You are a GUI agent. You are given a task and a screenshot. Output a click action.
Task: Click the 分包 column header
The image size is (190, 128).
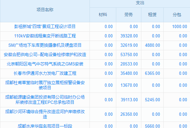tap(177, 15)
